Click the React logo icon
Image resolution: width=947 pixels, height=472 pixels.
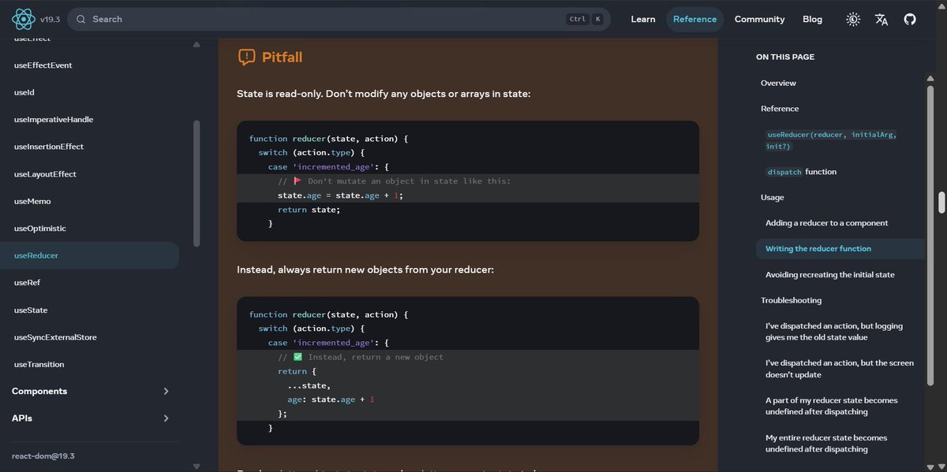(x=23, y=19)
